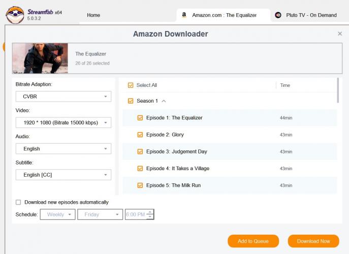Viewport: 349px width, 254px height.
Task: Click the Download Now button
Action: (313, 241)
